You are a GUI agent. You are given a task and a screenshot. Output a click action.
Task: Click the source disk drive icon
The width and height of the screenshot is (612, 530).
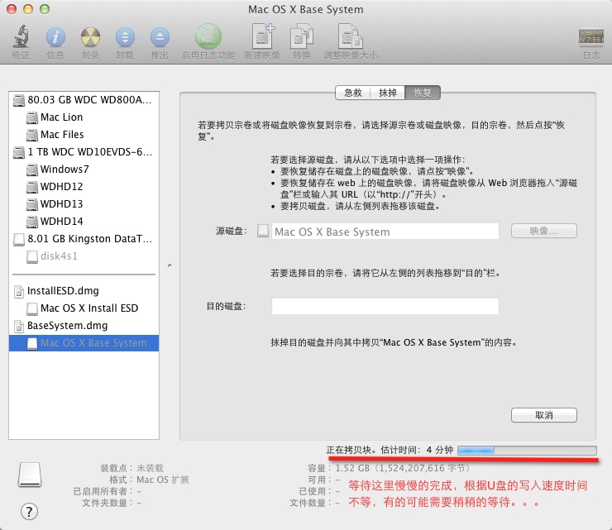(x=263, y=231)
